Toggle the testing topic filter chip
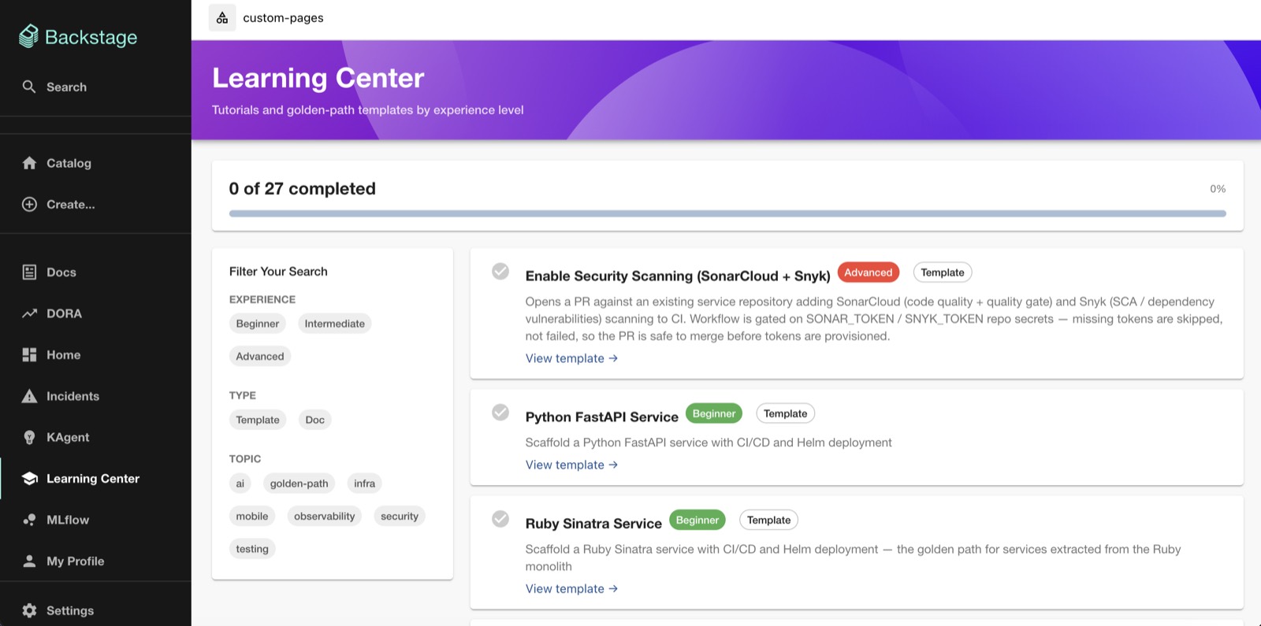This screenshot has height=626, width=1261. click(252, 549)
